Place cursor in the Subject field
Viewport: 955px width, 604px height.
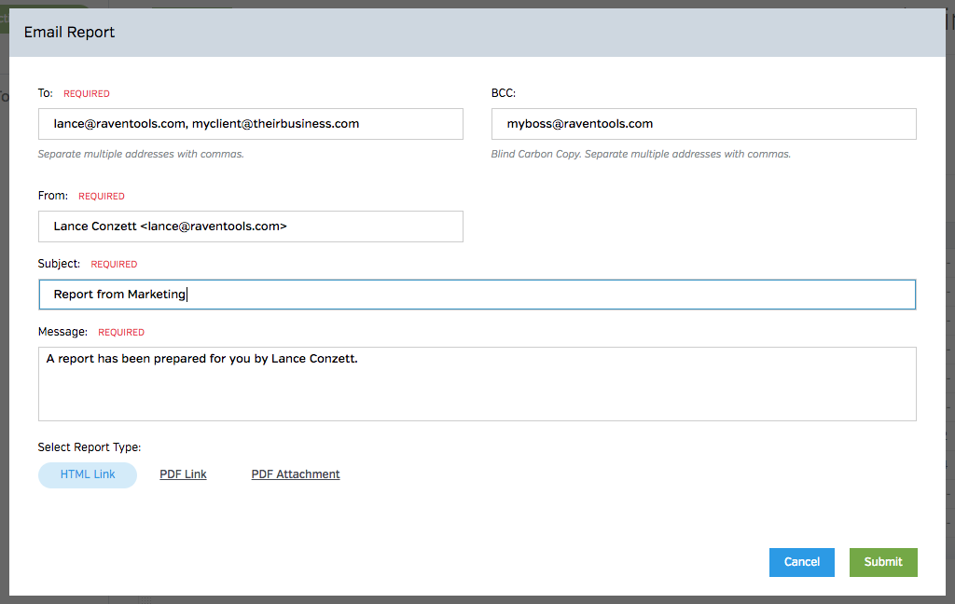477,295
